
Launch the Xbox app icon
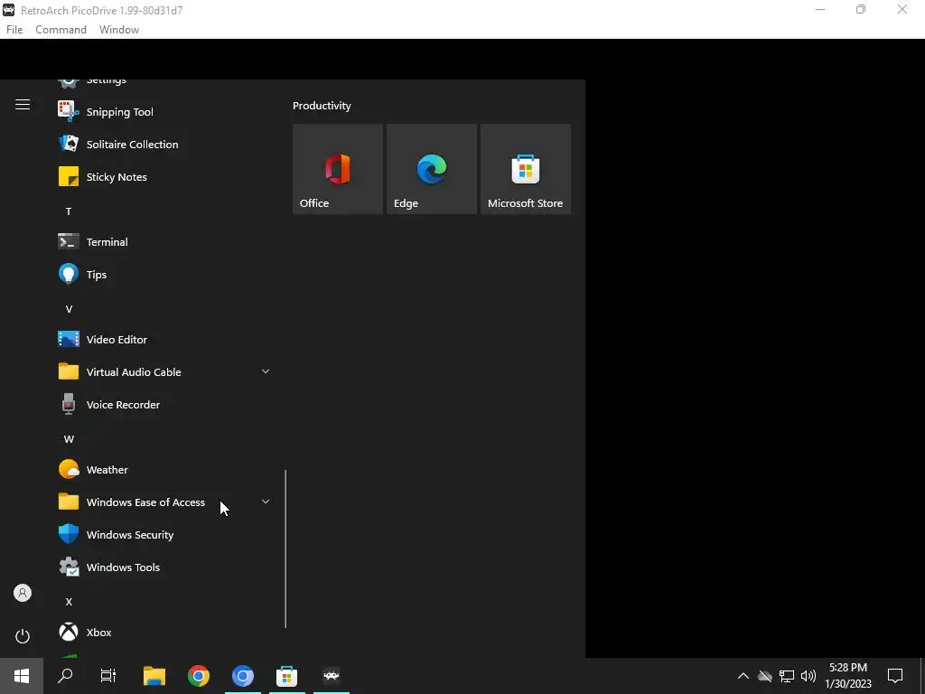pos(69,632)
